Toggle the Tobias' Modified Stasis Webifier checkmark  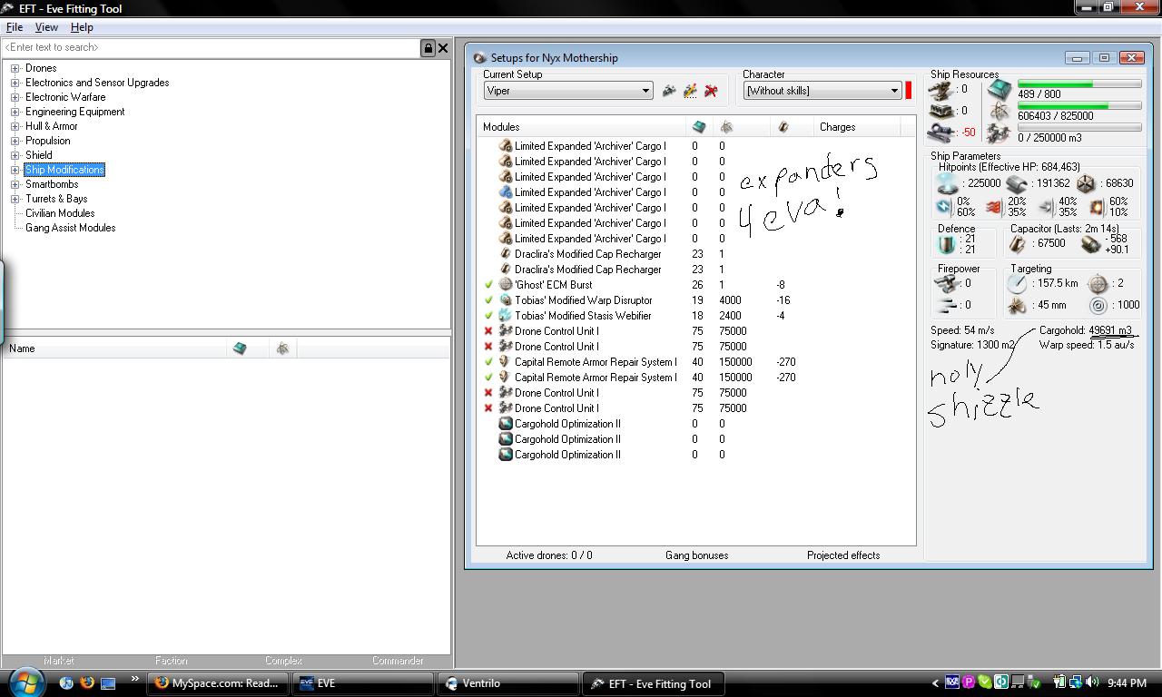coord(489,316)
